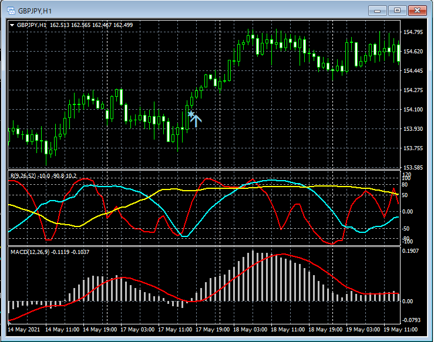Select the cyan line in R indicator

tap(106, 186)
